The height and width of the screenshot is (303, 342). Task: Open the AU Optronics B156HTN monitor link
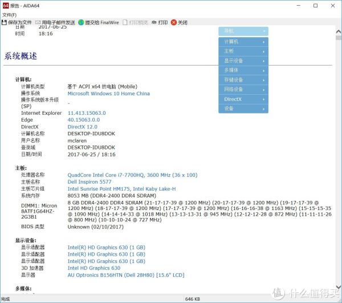click(126, 275)
